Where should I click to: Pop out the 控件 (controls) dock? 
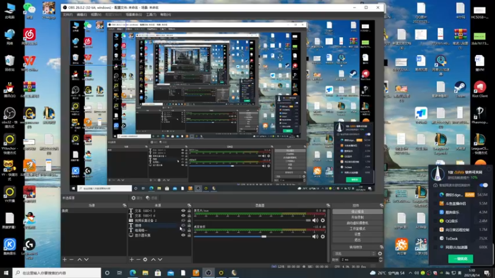click(x=381, y=206)
